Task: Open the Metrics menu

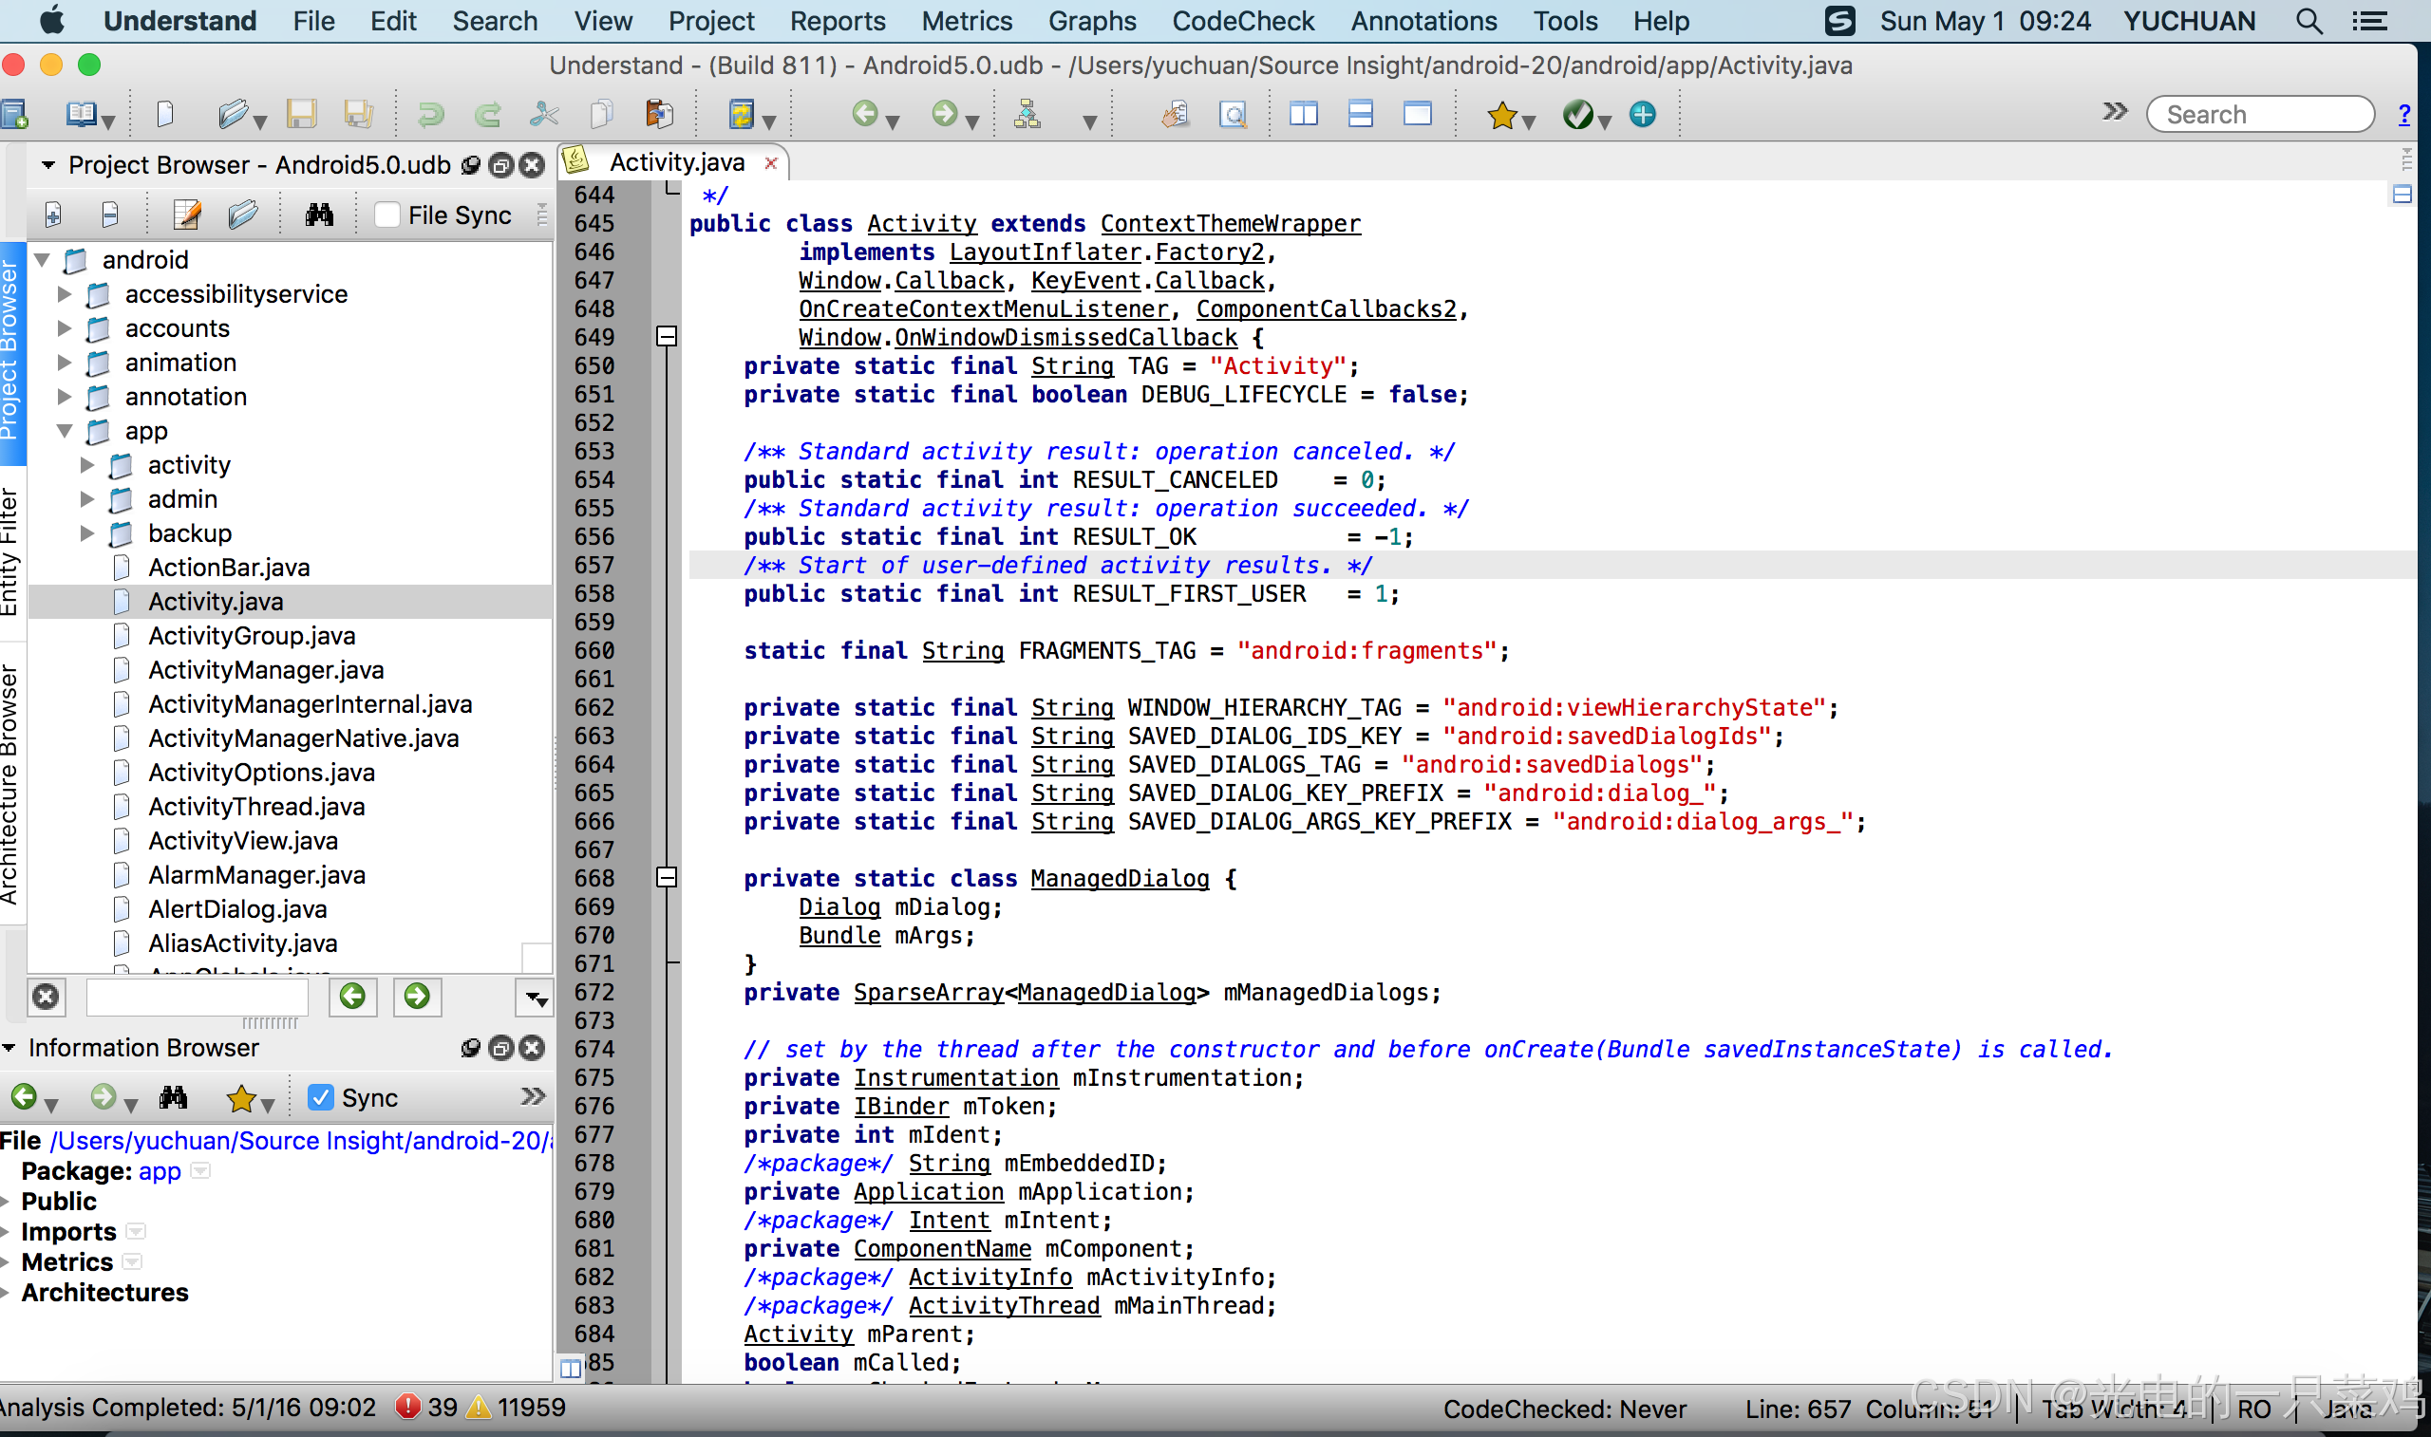Action: click(966, 21)
